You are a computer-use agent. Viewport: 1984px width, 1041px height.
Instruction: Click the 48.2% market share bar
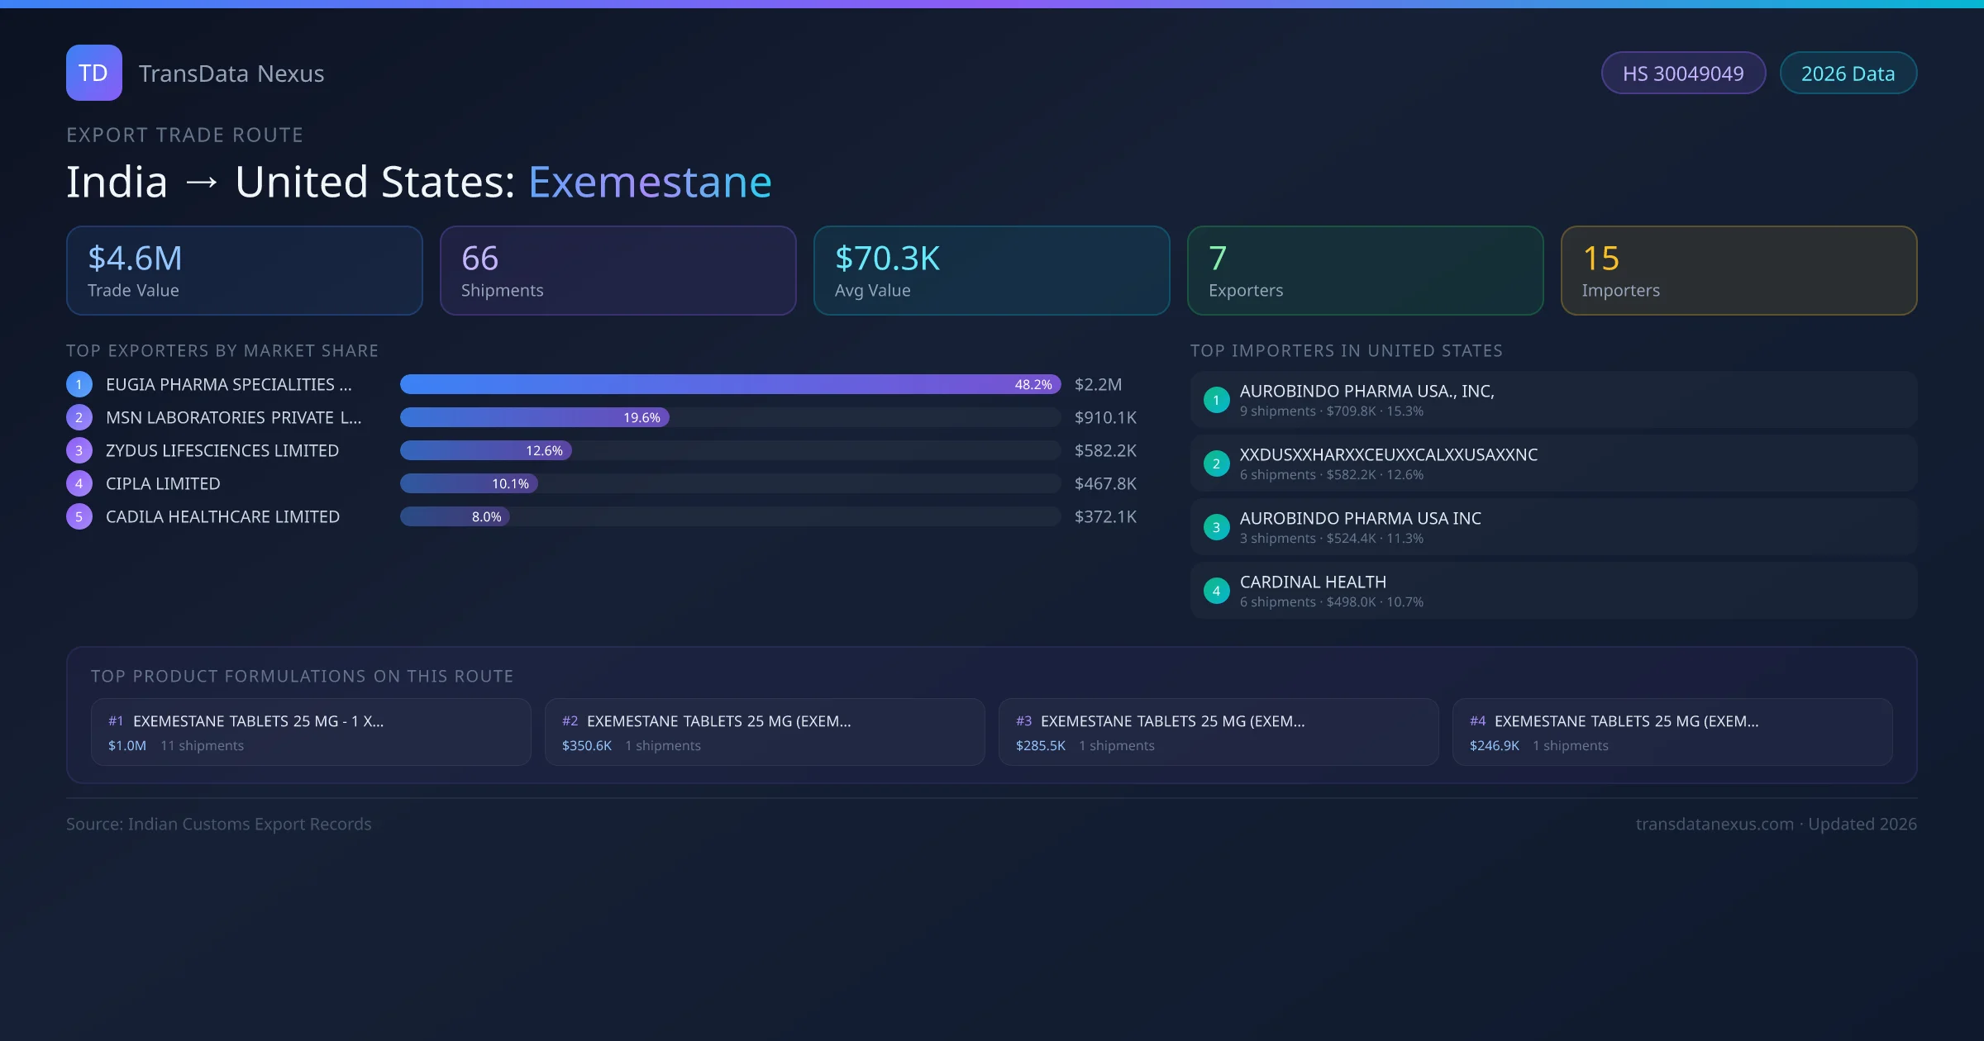coord(729,384)
